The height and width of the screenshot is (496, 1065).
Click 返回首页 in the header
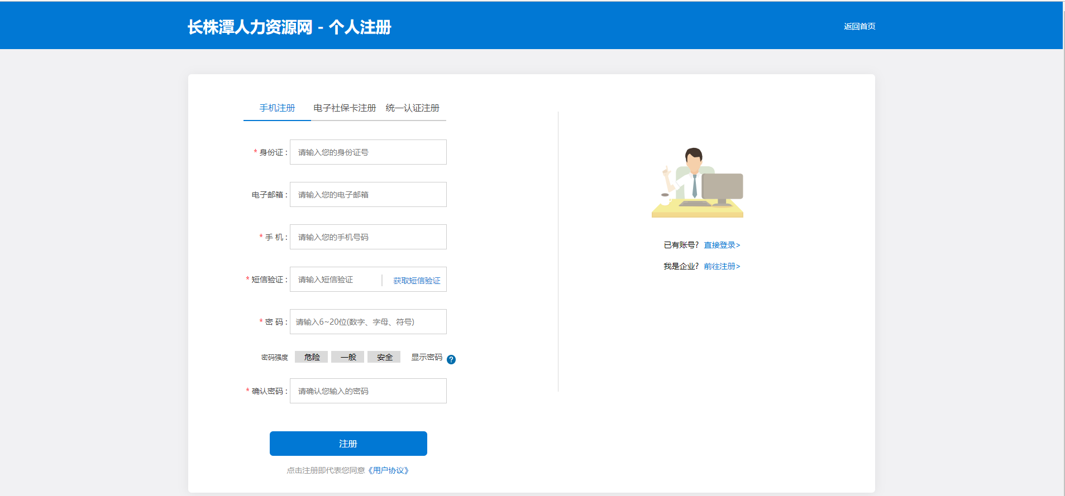(859, 26)
